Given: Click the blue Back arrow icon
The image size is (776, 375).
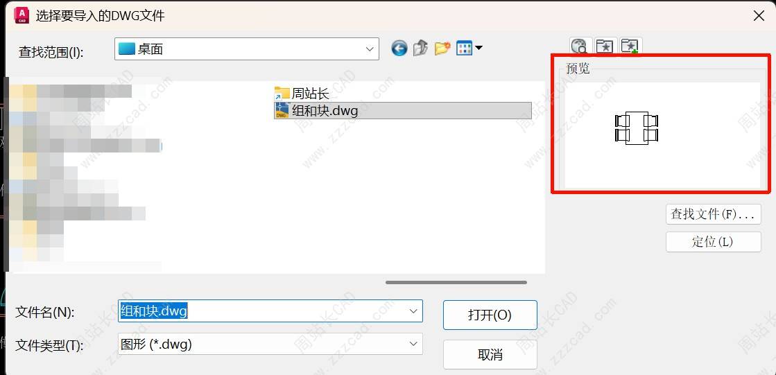Looking at the screenshot, I should pyautogui.click(x=399, y=48).
